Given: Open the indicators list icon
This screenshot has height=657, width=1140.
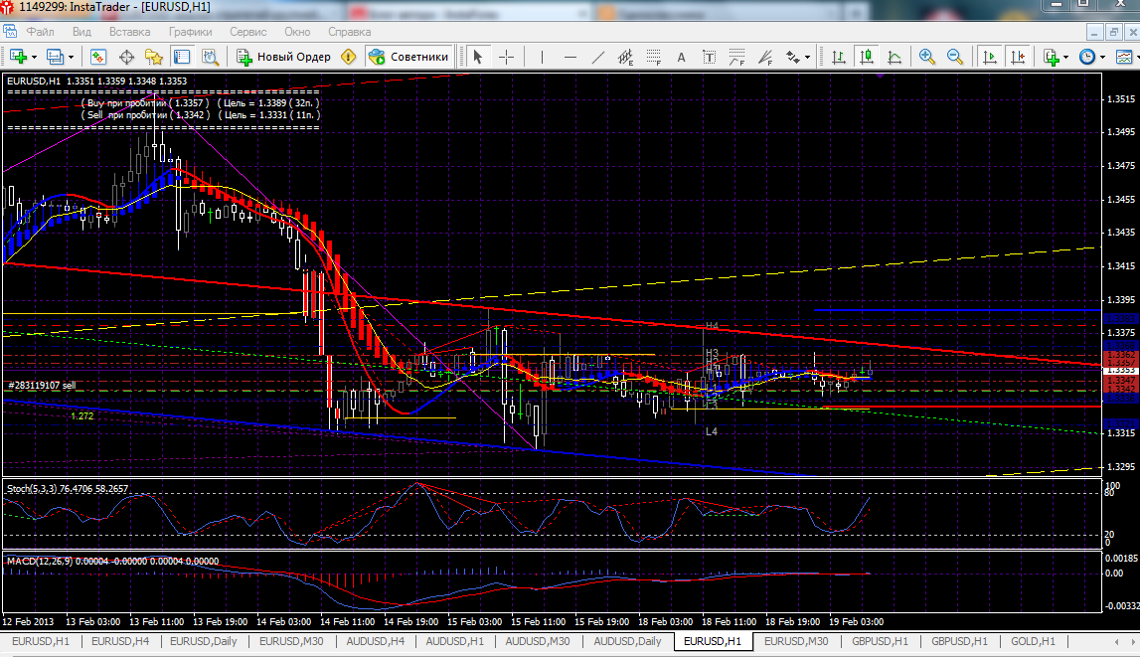Looking at the screenshot, I should click(1051, 57).
